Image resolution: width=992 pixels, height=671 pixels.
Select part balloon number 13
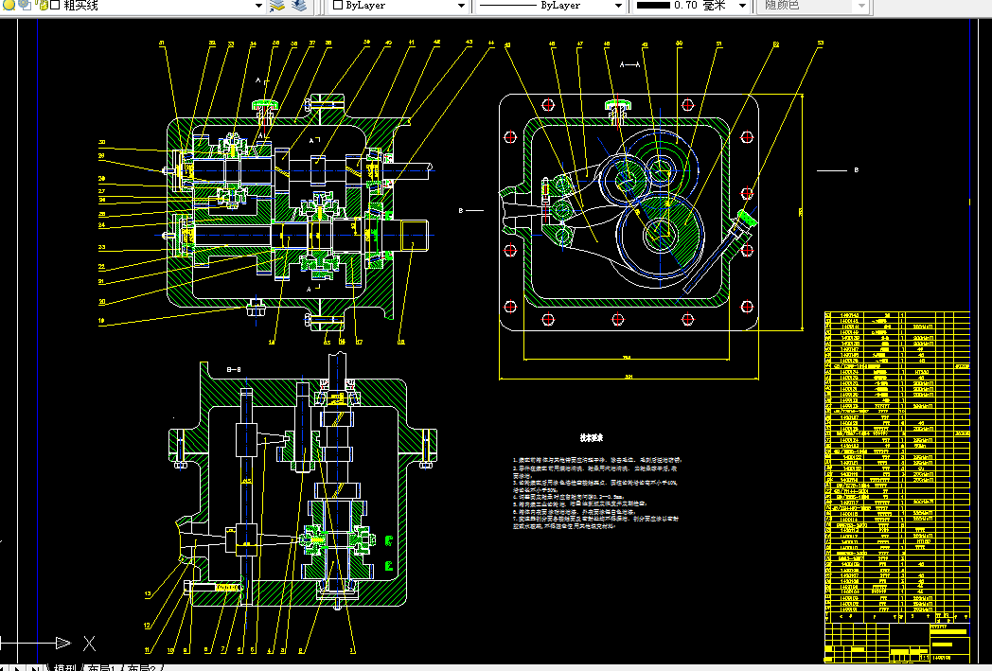[148, 593]
